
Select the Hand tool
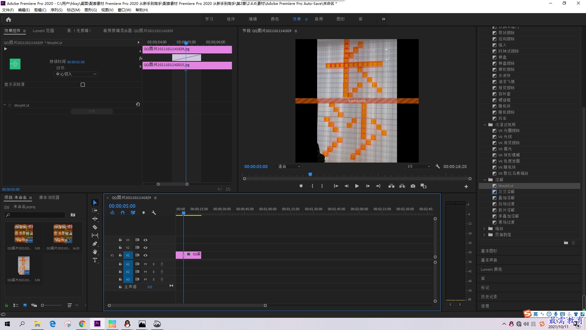tap(95, 252)
